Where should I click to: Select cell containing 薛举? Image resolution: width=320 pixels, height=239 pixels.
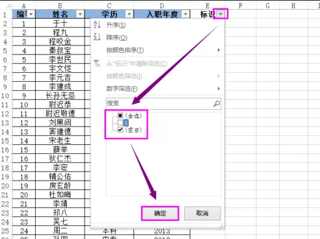[60, 150]
